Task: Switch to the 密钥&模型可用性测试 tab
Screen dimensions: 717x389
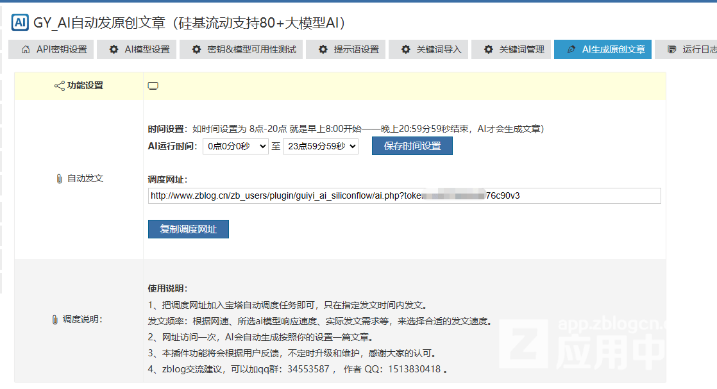Action: pos(244,49)
